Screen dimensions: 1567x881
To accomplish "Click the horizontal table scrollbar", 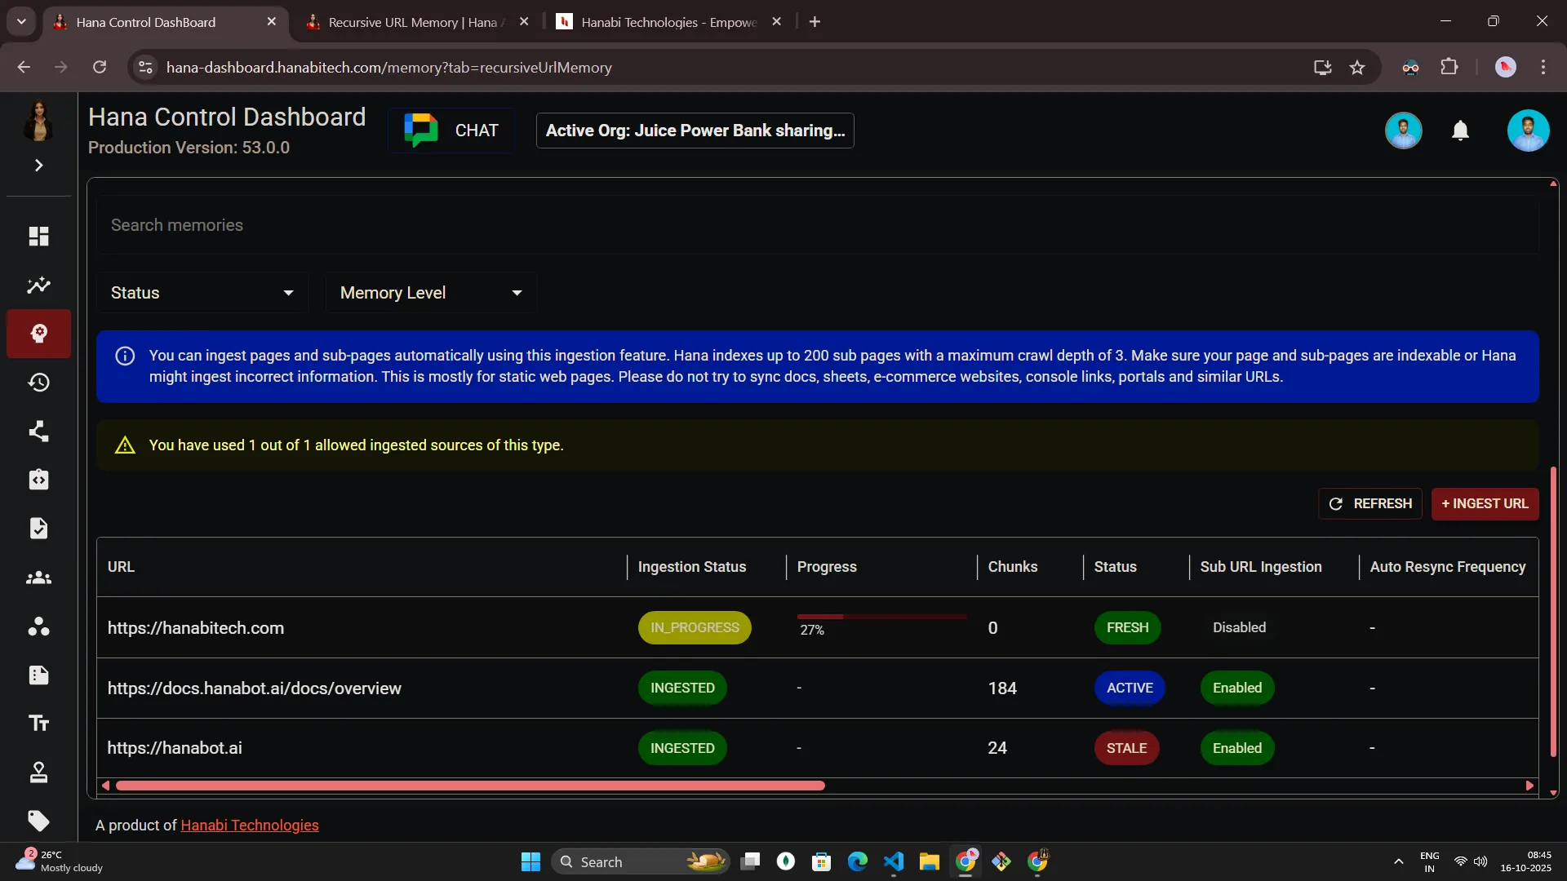I will pos(470,786).
